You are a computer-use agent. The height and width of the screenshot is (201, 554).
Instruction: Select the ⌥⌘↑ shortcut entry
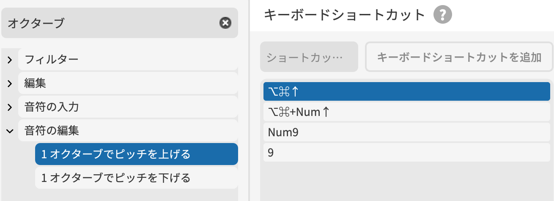(x=406, y=92)
